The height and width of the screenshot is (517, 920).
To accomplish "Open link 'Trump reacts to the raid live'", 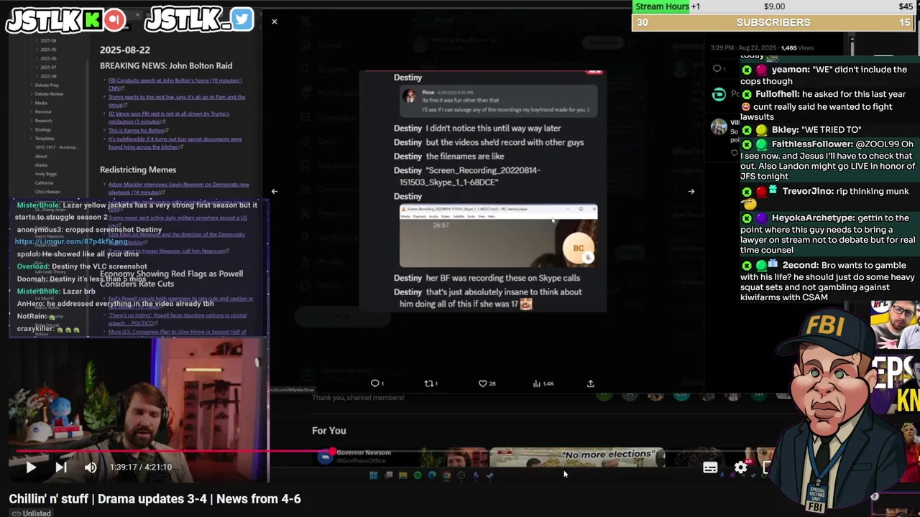I will (176, 101).
